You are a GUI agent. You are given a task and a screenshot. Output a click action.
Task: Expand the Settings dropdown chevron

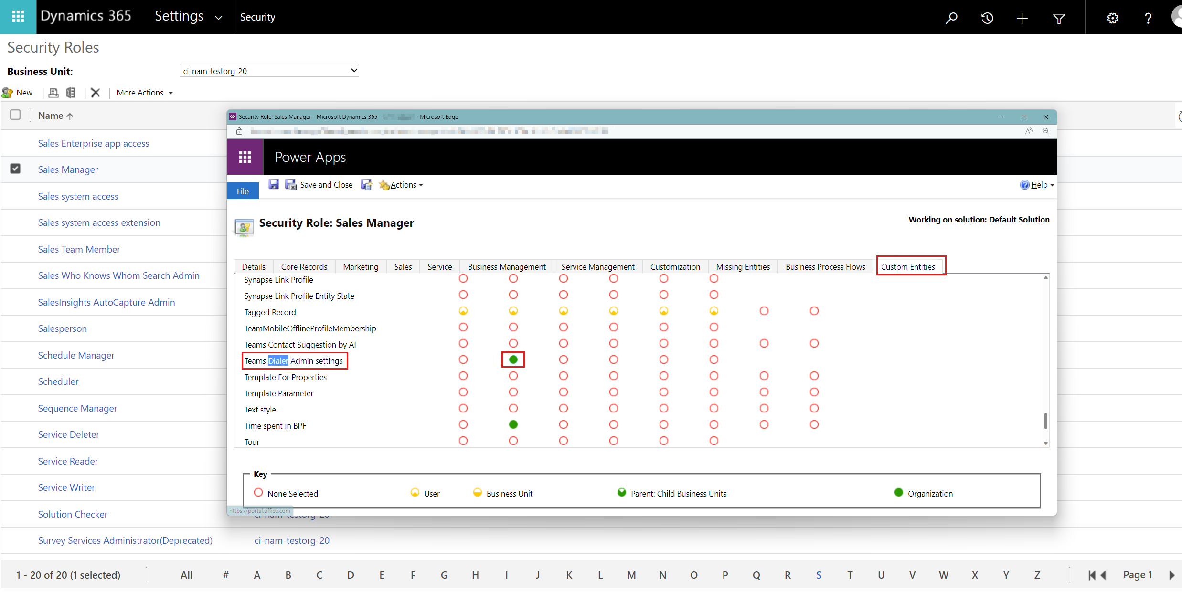click(x=218, y=18)
